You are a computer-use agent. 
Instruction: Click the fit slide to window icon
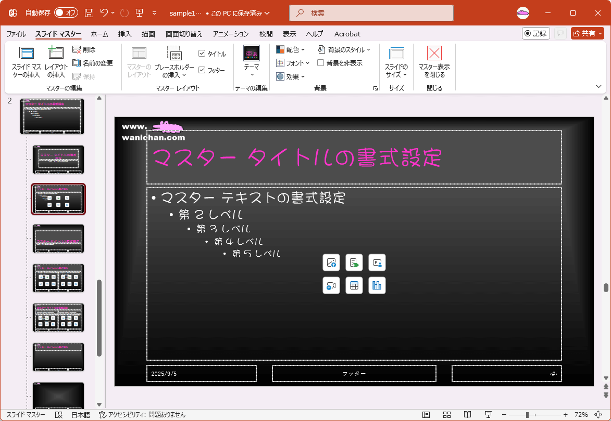[x=598, y=415]
